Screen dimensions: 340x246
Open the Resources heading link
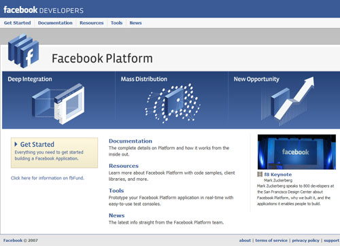pyautogui.click(x=124, y=166)
